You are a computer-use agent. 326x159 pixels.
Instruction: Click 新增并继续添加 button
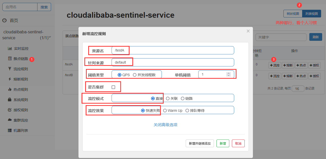coord(200,143)
